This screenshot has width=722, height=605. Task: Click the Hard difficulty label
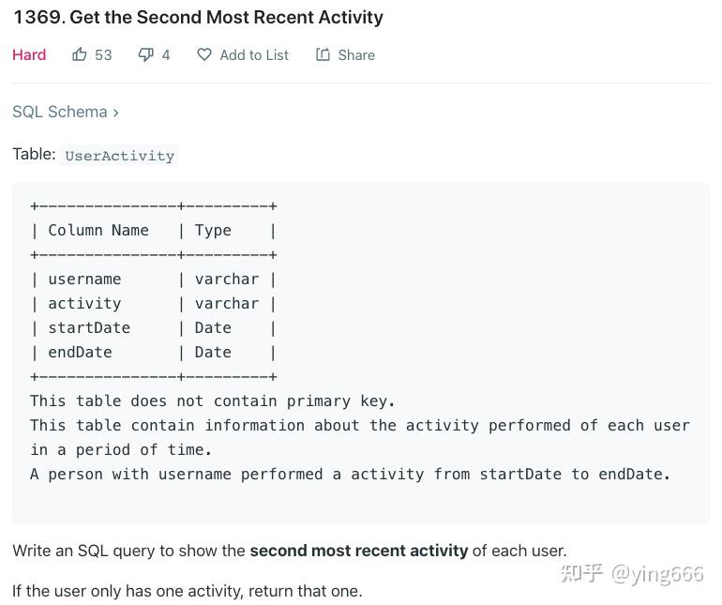(29, 54)
